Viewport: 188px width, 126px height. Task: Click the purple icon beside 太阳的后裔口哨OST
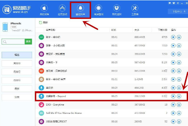pyautogui.click(x=41, y=122)
